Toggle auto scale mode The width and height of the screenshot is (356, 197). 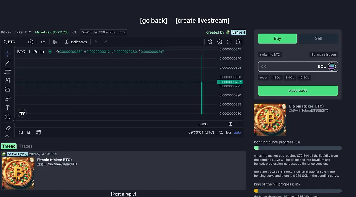coord(238,132)
